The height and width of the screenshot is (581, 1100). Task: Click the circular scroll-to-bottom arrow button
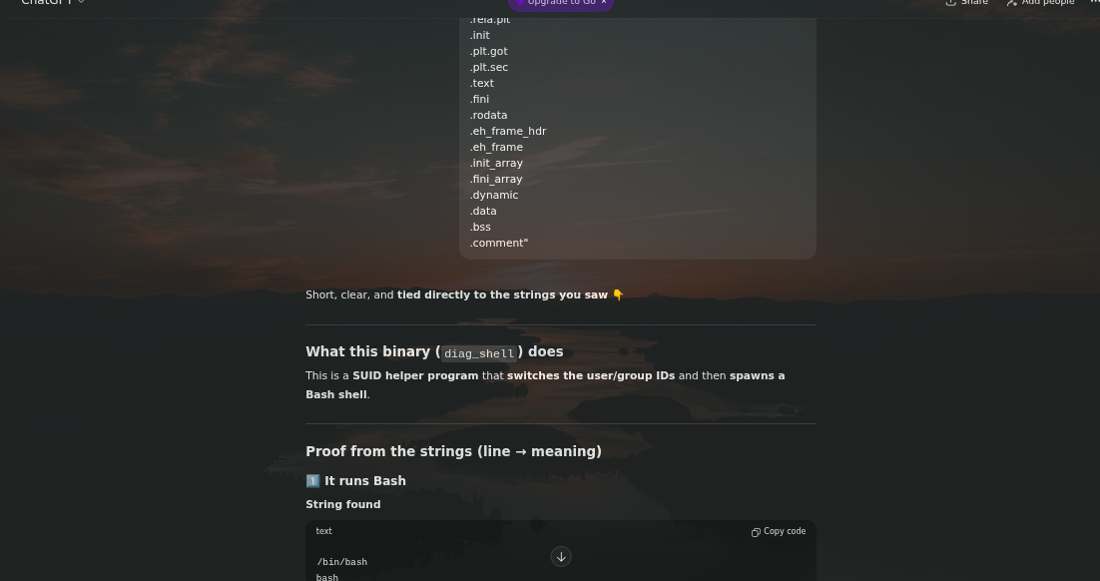(560, 557)
